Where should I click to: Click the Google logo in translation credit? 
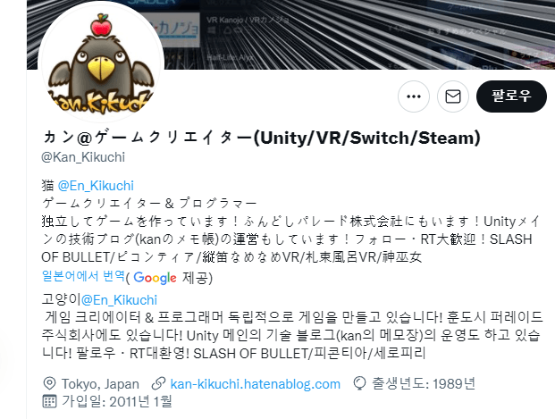155,278
